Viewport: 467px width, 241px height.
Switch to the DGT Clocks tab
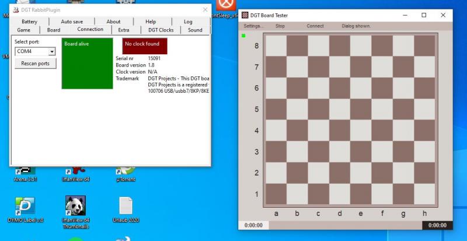coord(161,30)
